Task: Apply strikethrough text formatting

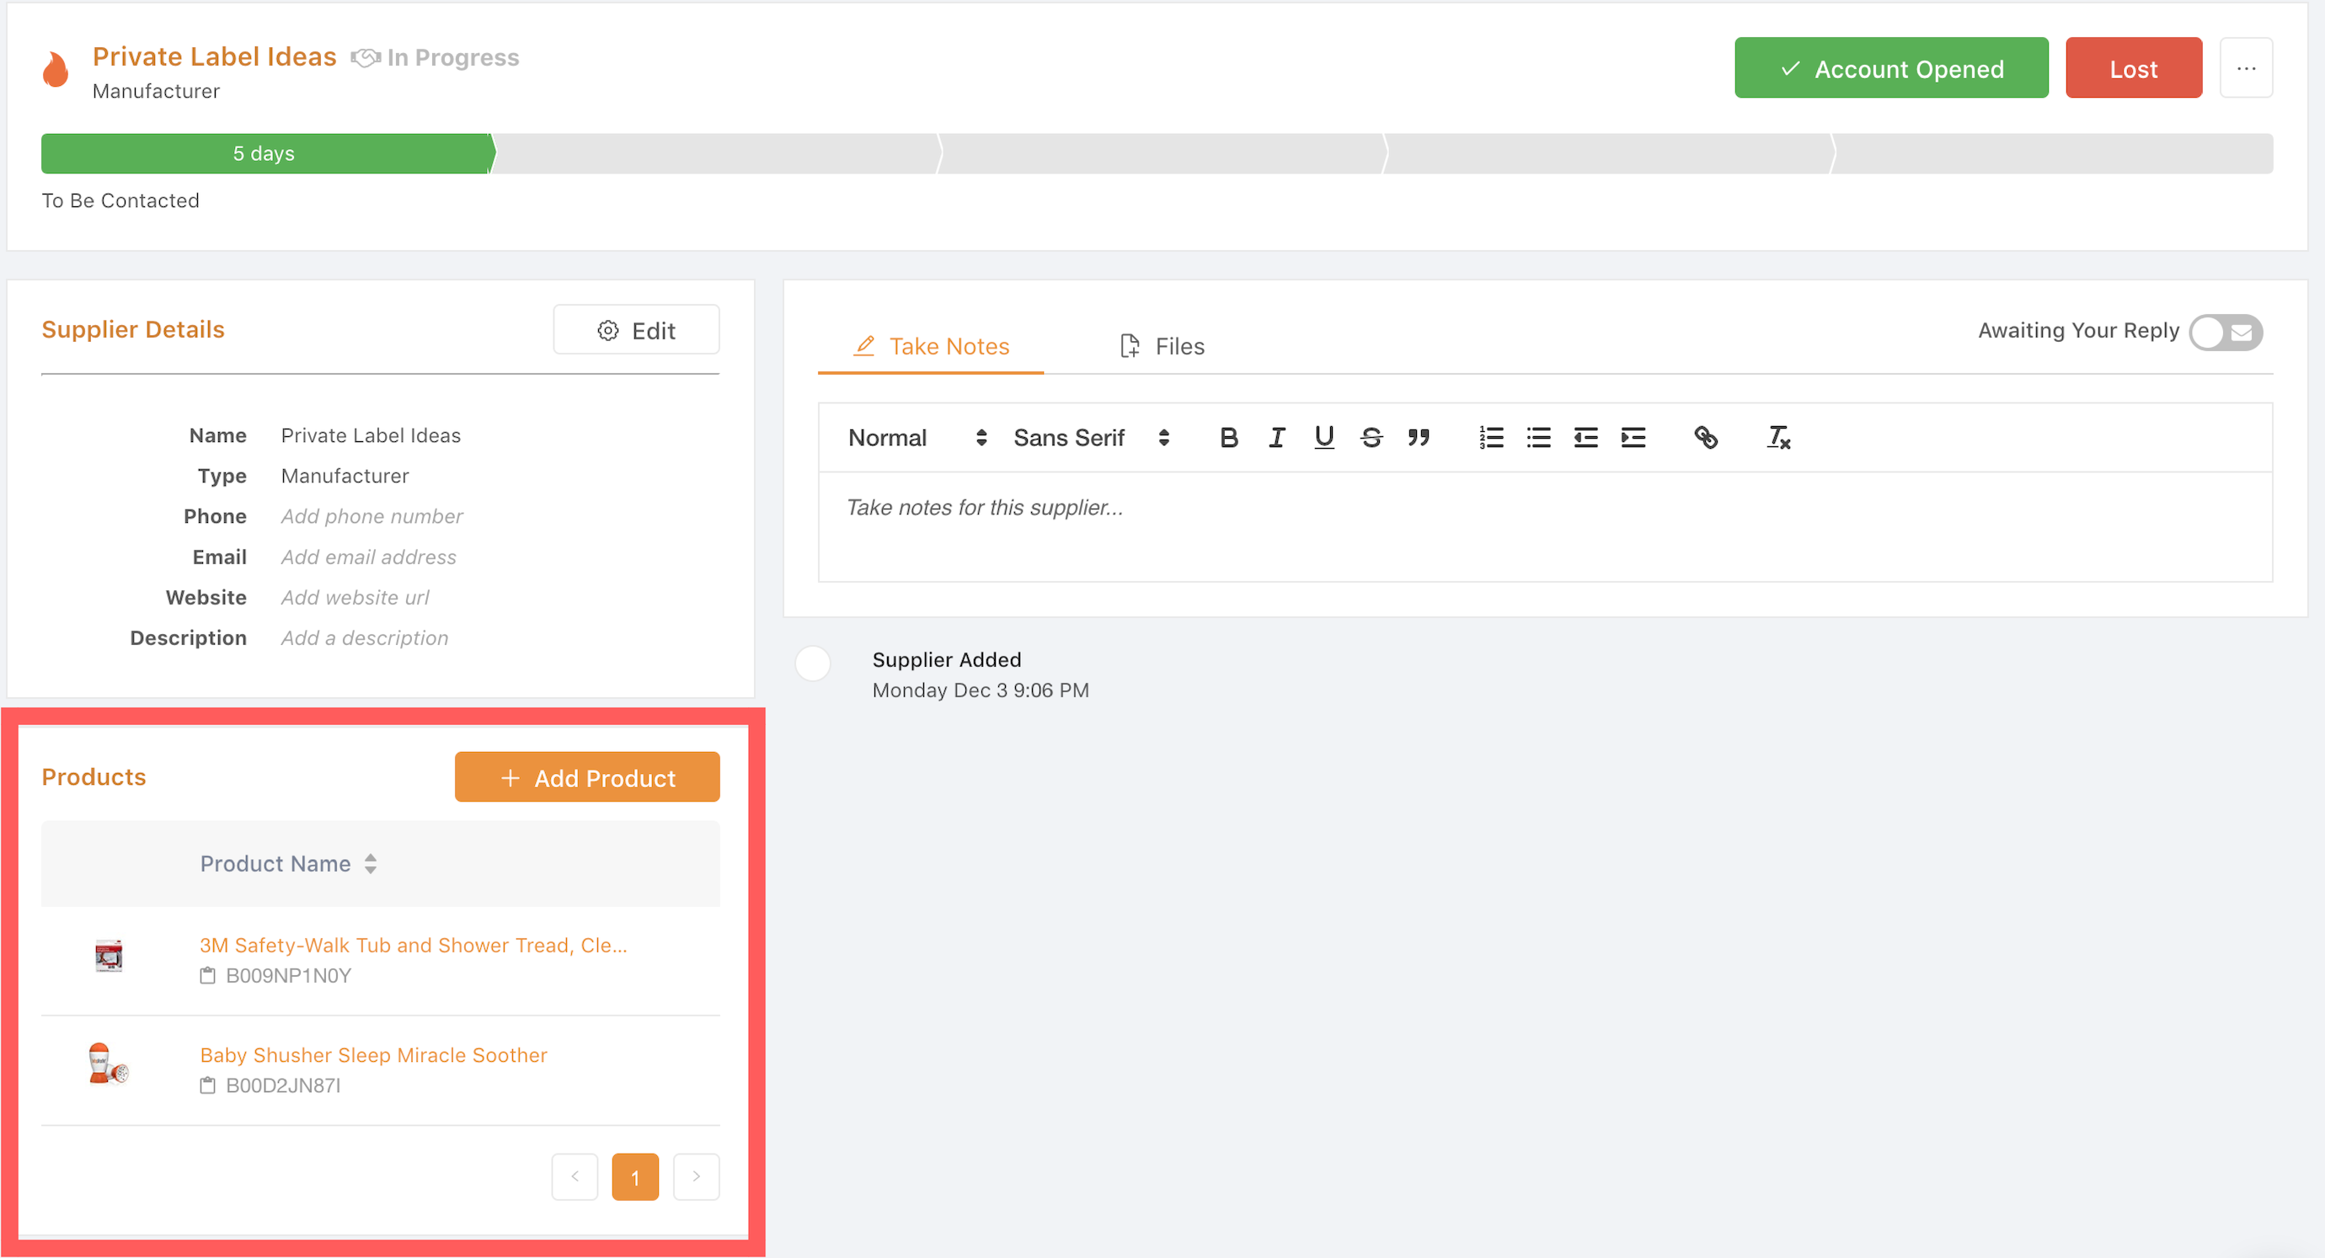Action: [1371, 438]
